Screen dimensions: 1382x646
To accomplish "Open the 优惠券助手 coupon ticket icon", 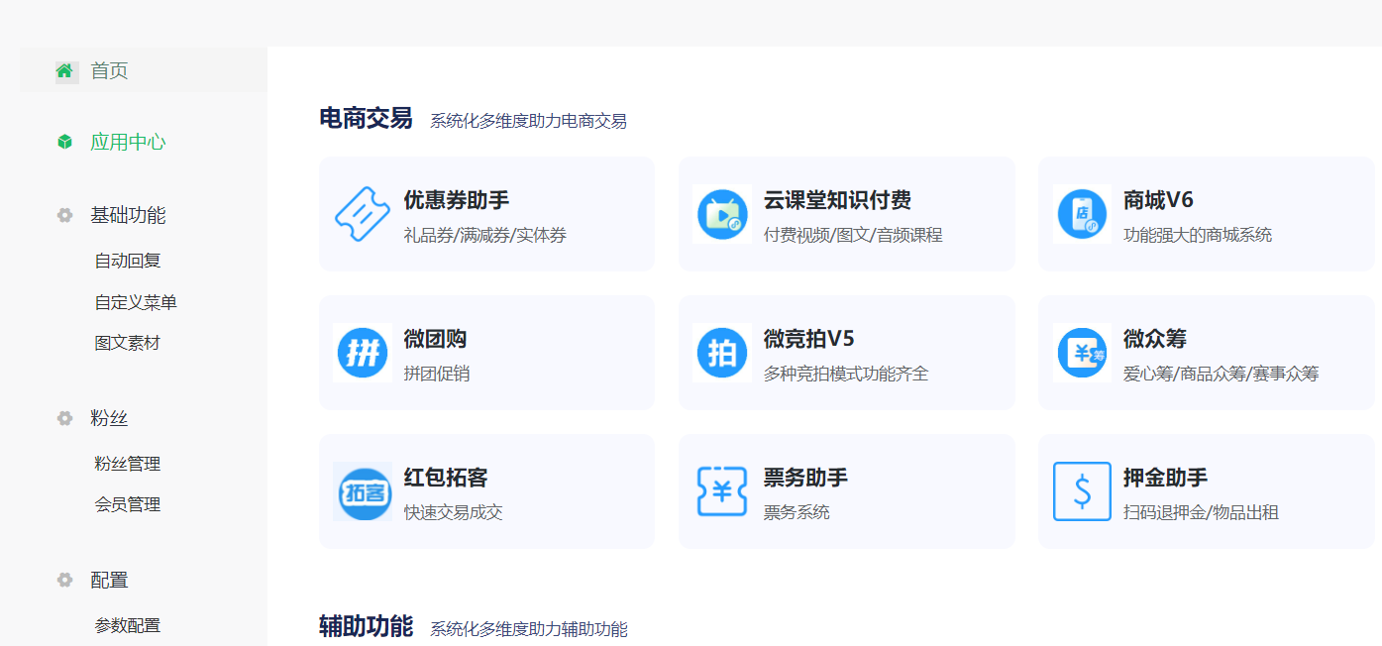I will (362, 213).
